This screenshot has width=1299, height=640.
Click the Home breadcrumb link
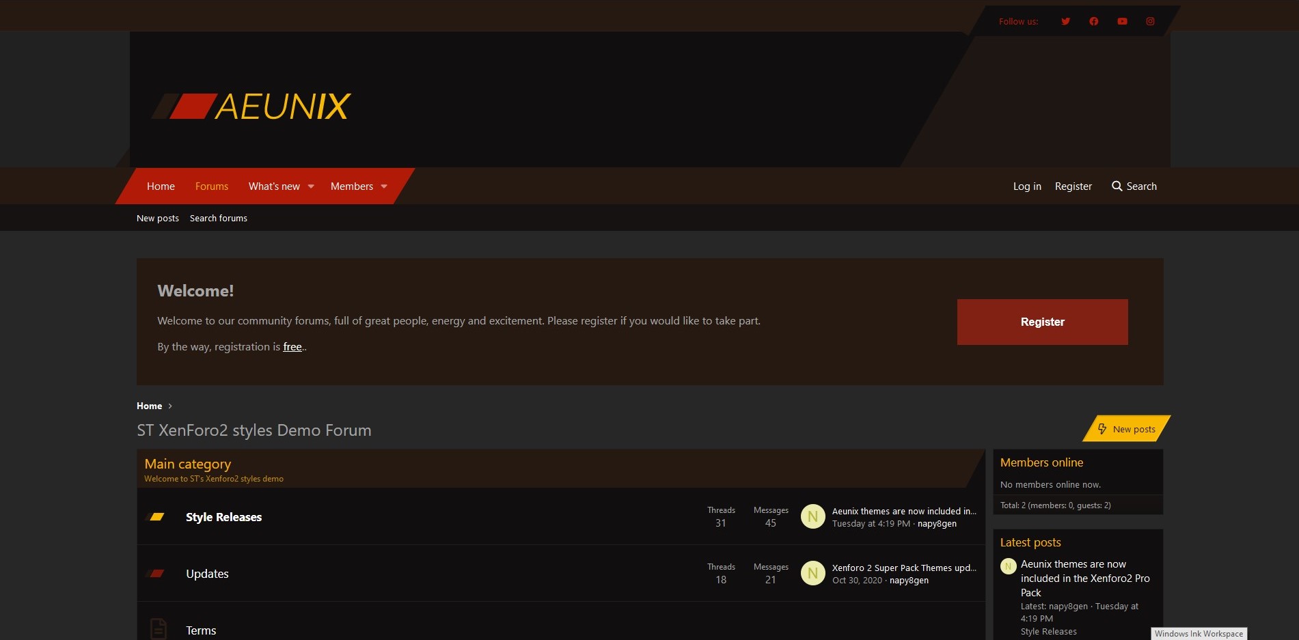tap(149, 406)
